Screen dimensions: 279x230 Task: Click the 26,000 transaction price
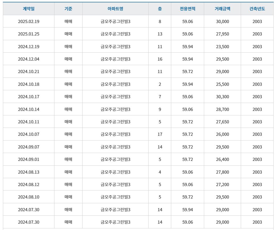click(x=222, y=134)
